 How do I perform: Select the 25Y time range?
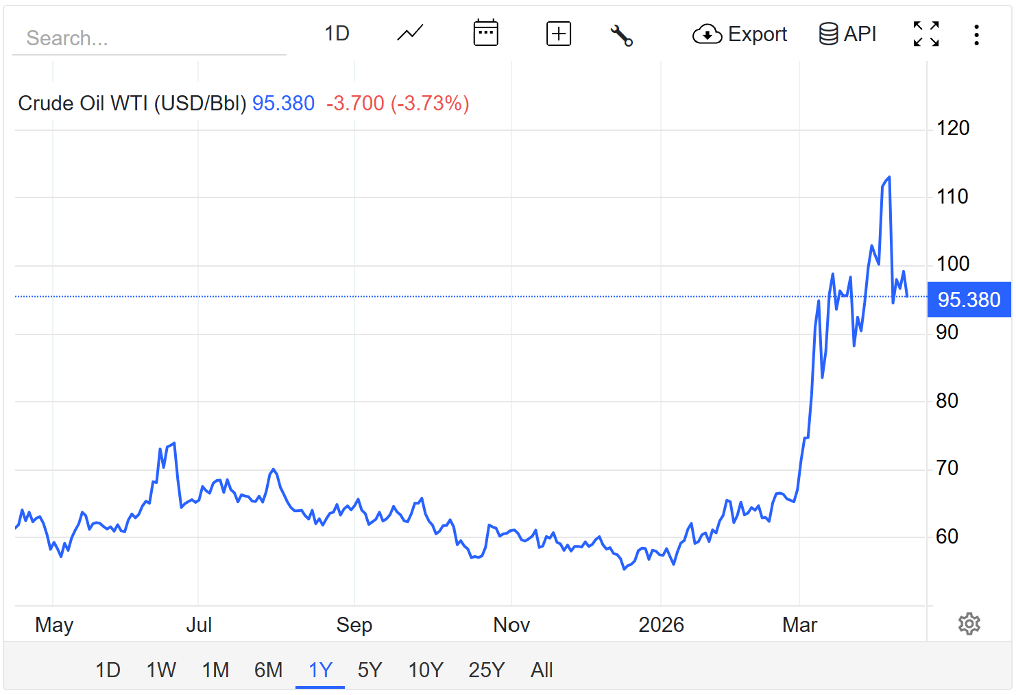click(x=486, y=670)
